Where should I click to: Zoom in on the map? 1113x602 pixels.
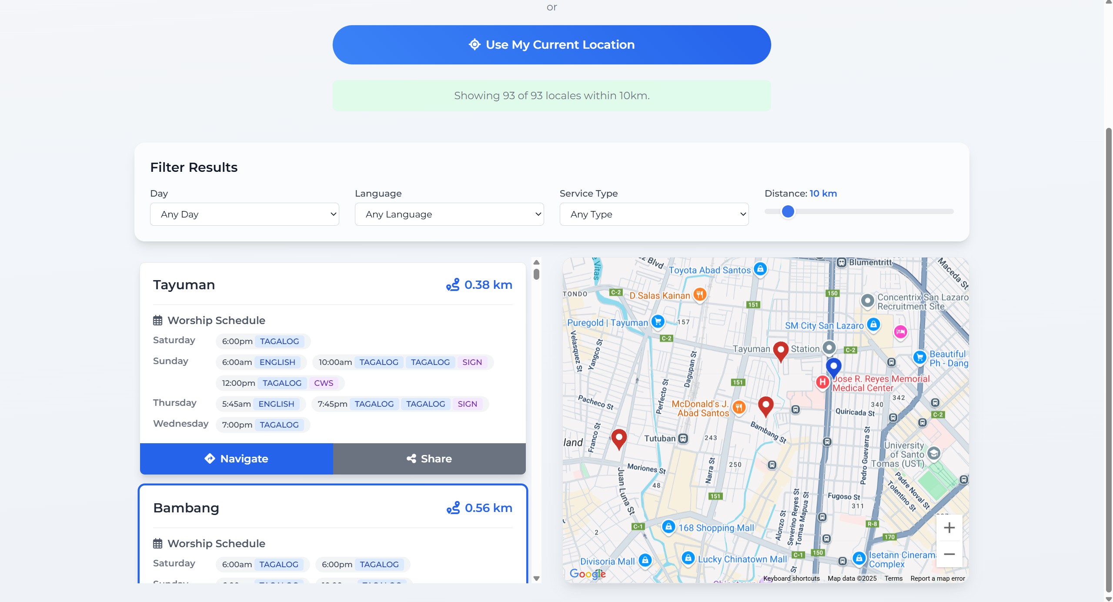[x=949, y=528]
